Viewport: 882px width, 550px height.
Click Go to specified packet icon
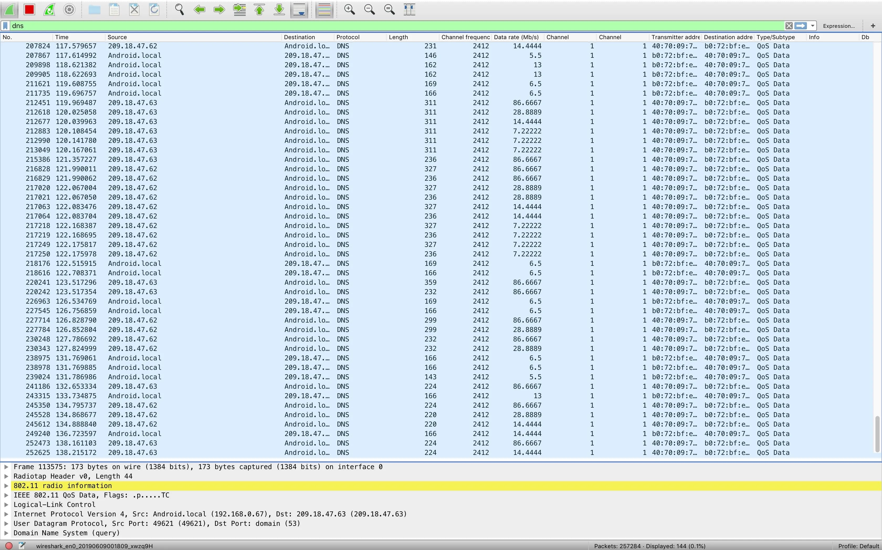[x=239, y=9]
